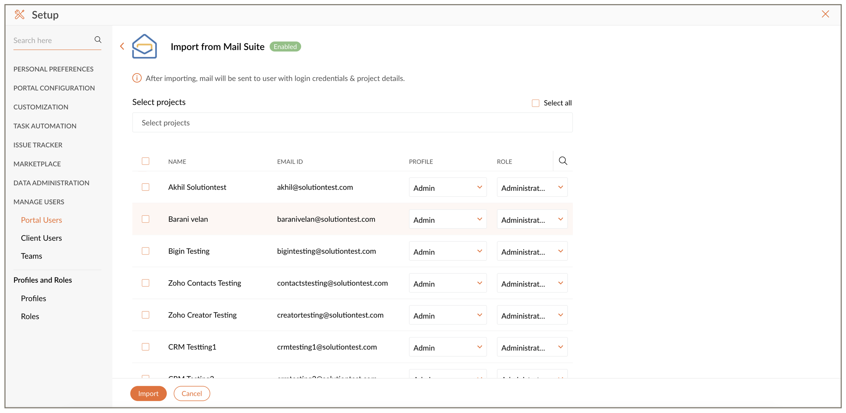Check the Select all projects checkbox
The width and height of the screenshot is (846, 413).
536,103
